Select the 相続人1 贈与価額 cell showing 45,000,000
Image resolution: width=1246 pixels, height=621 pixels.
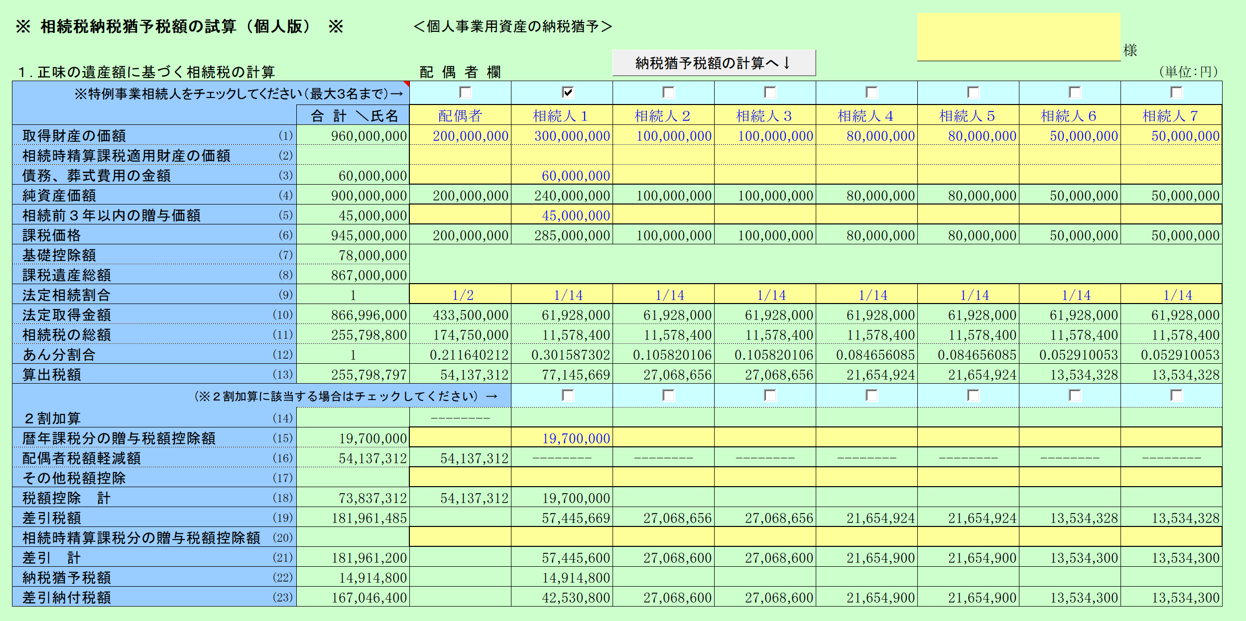pos(562,214)
